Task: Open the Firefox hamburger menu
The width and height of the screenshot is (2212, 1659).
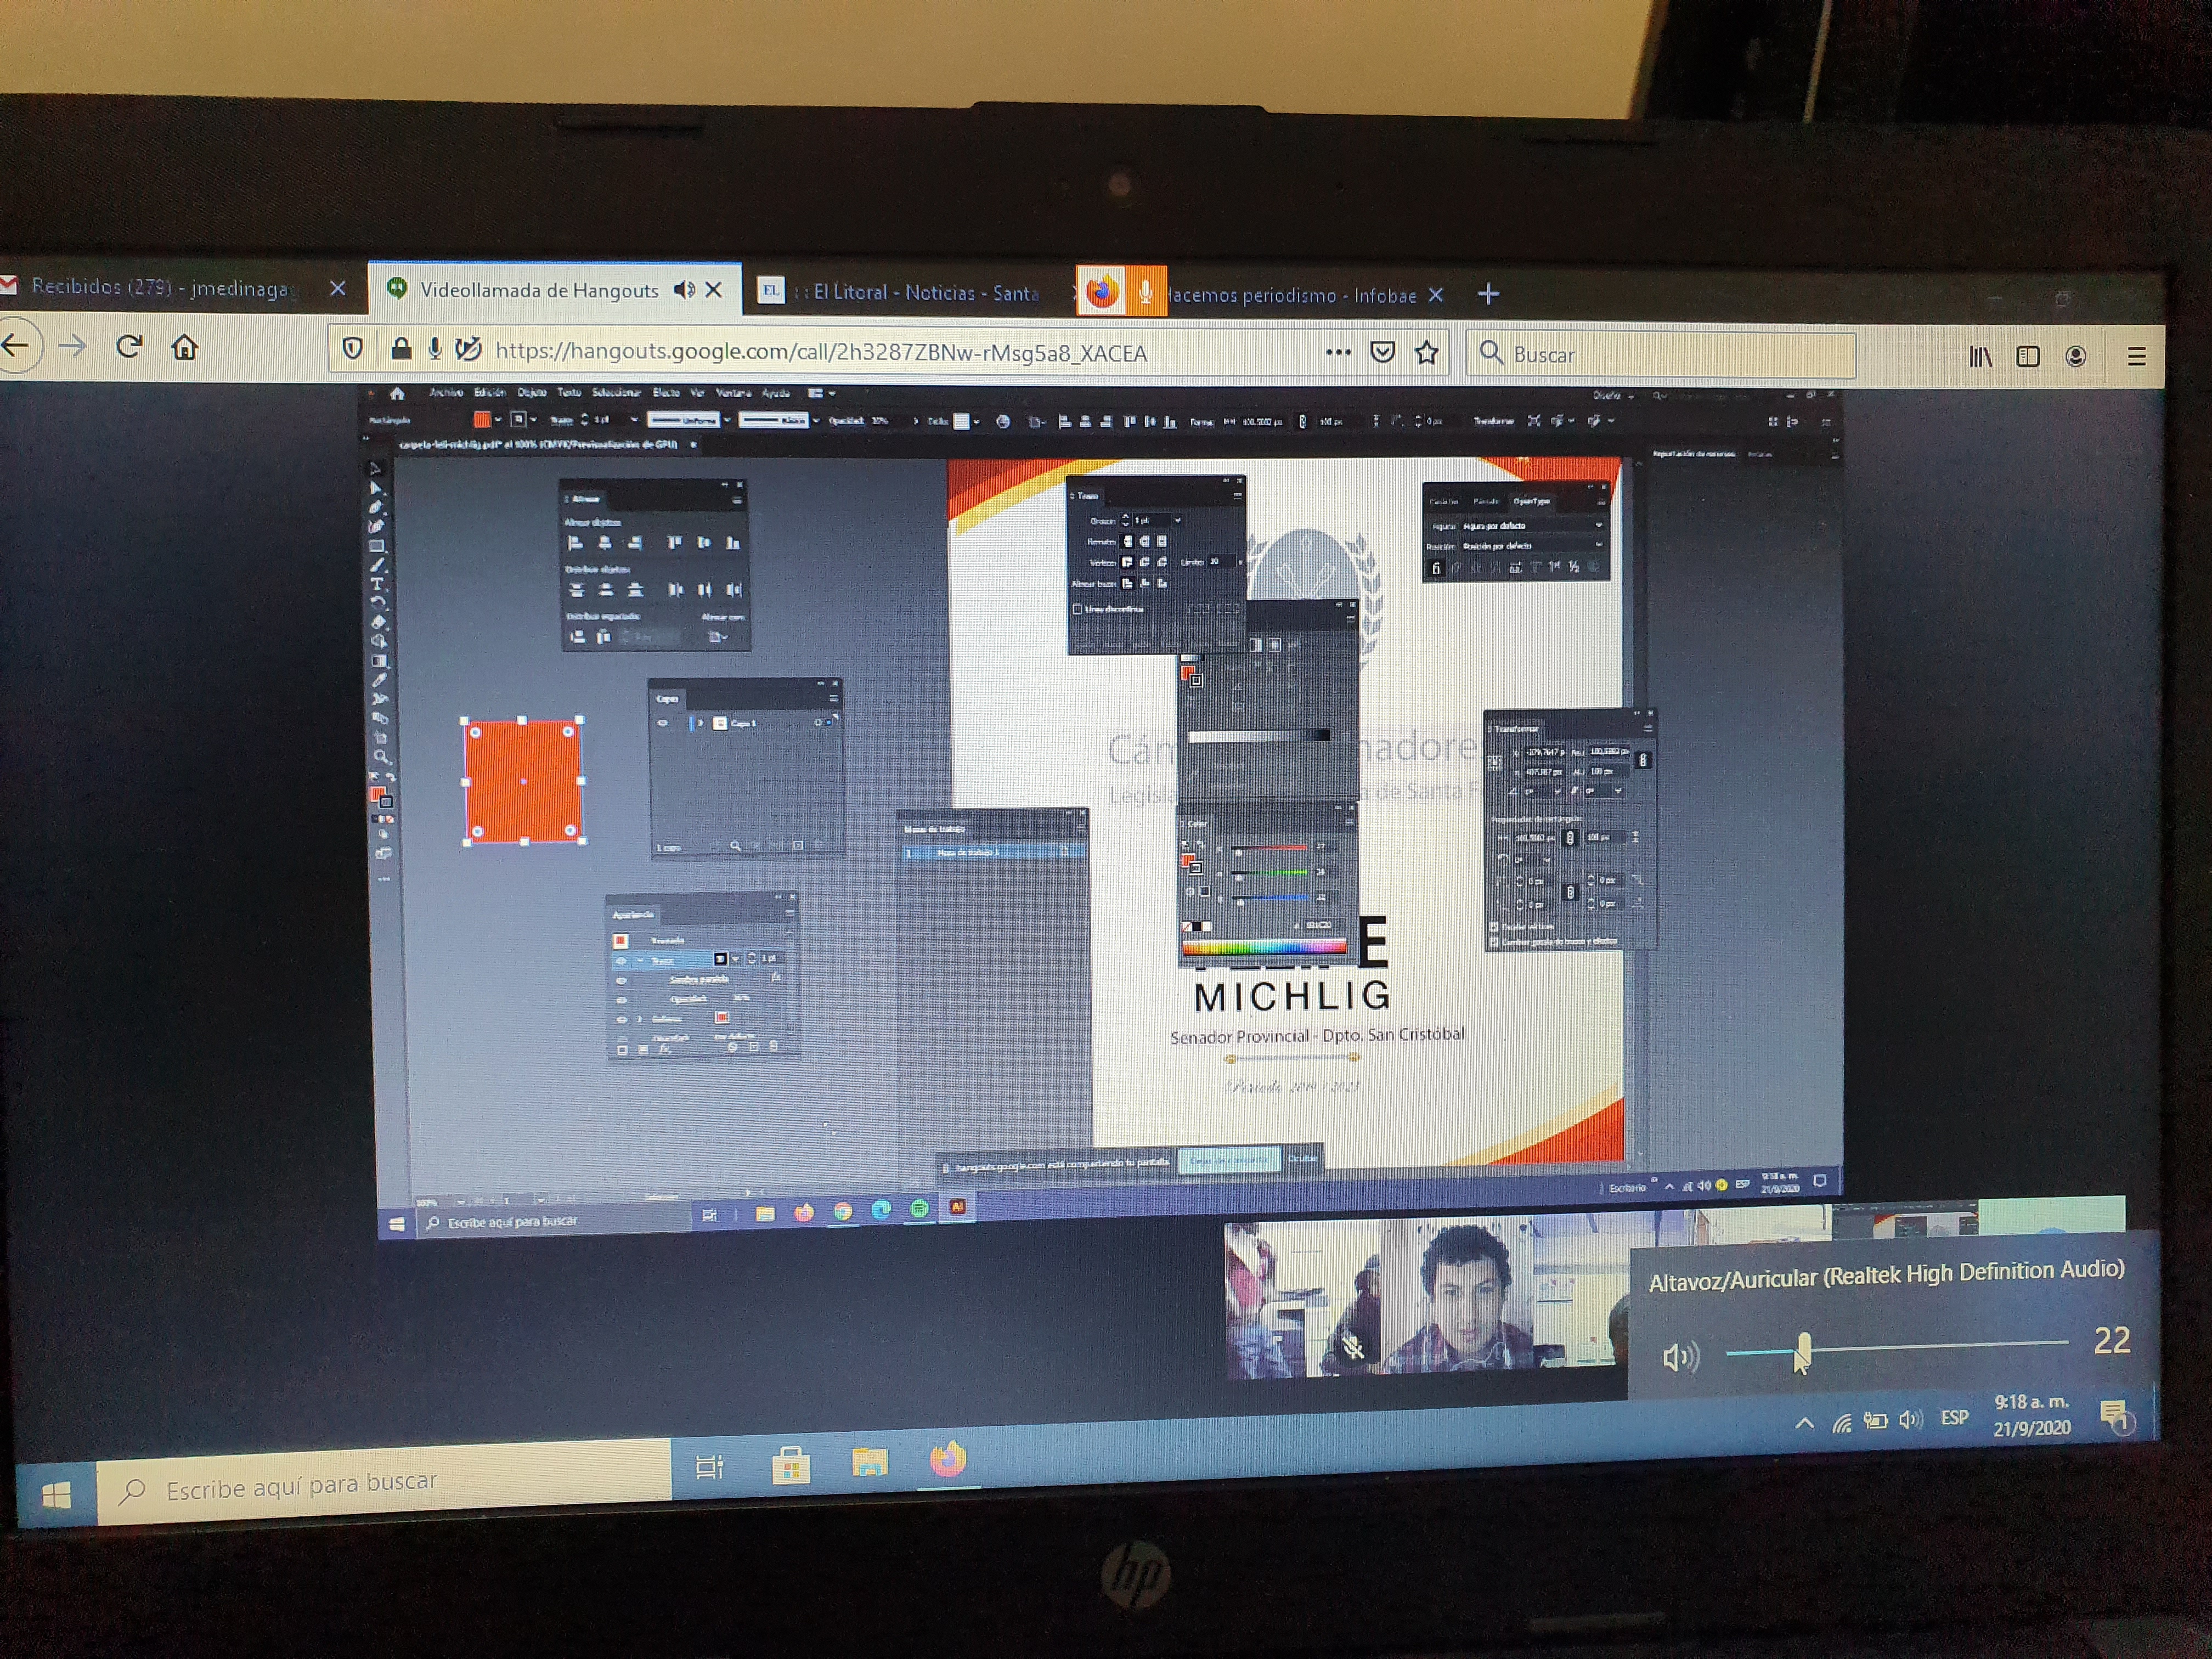Action: [x=2136, y=357]
